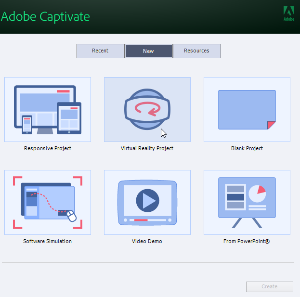This screenshot has width=300, height=297.
Task: Switch to the Recent tab
Action: click(x=101, y=51)
